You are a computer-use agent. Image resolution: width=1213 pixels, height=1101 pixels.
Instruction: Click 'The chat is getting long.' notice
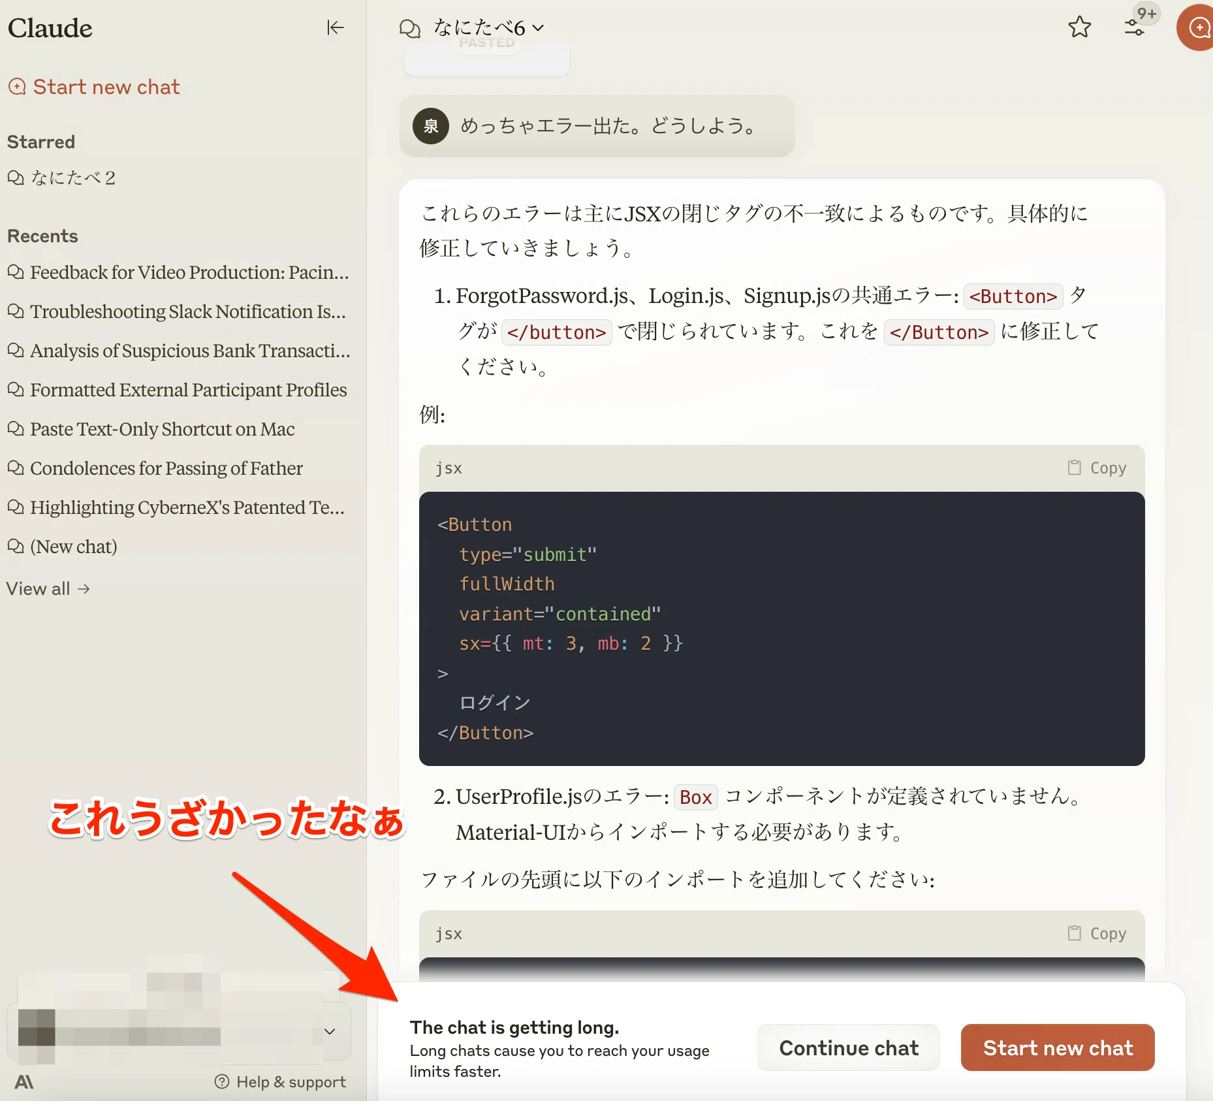(x=514, y=1028)
